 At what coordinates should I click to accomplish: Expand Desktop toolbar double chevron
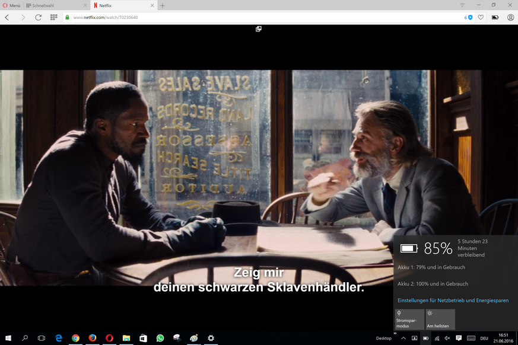pyautogui.click(x=395, y=334)
